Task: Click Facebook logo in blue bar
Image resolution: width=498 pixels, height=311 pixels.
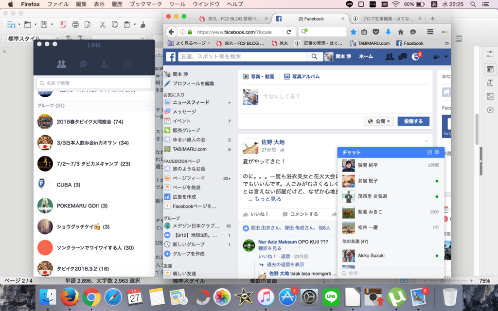Action: click(171, 56)
